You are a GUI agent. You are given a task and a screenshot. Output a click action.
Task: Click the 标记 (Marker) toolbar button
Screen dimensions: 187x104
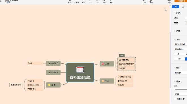point(104,1)
